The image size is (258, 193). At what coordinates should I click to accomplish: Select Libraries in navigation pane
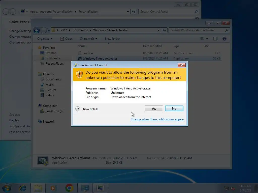point(49,74)
